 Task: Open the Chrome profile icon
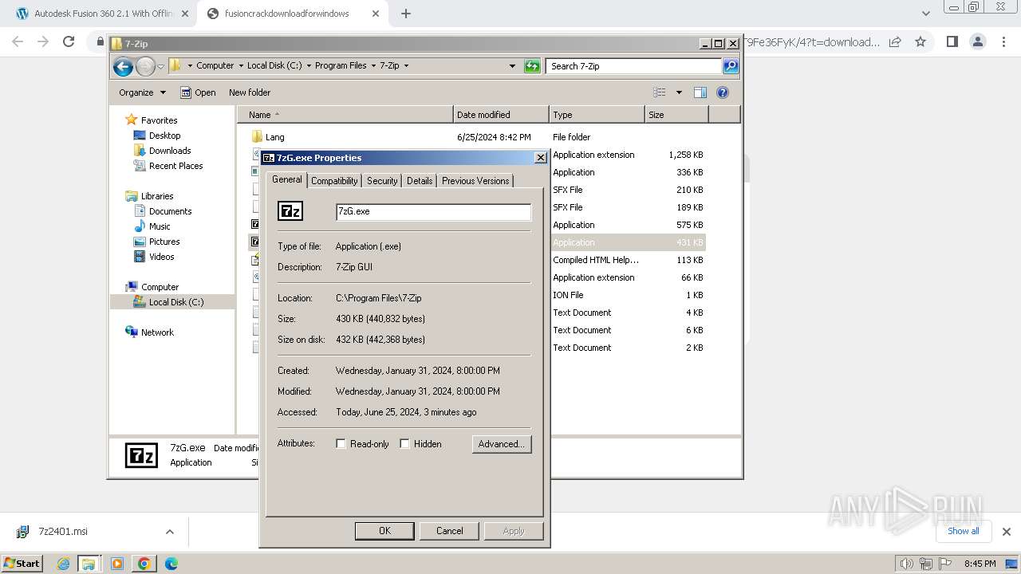coord(978,41)
